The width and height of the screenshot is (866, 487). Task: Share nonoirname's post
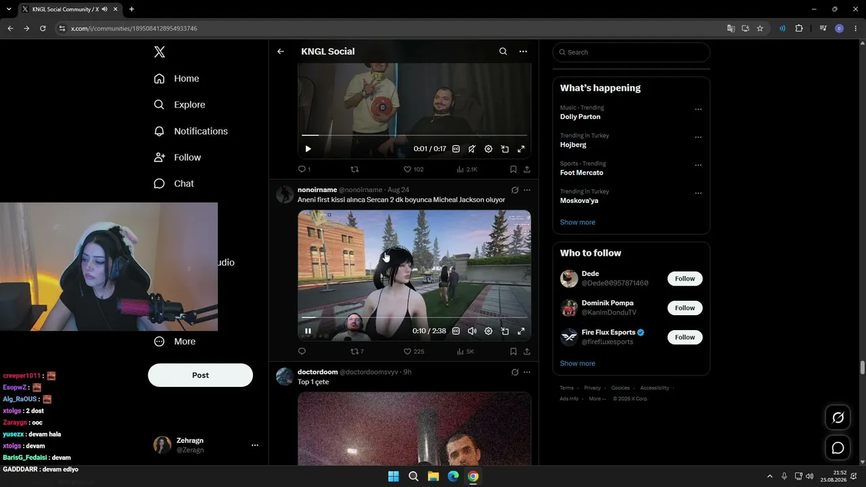(x=527, y=351)
